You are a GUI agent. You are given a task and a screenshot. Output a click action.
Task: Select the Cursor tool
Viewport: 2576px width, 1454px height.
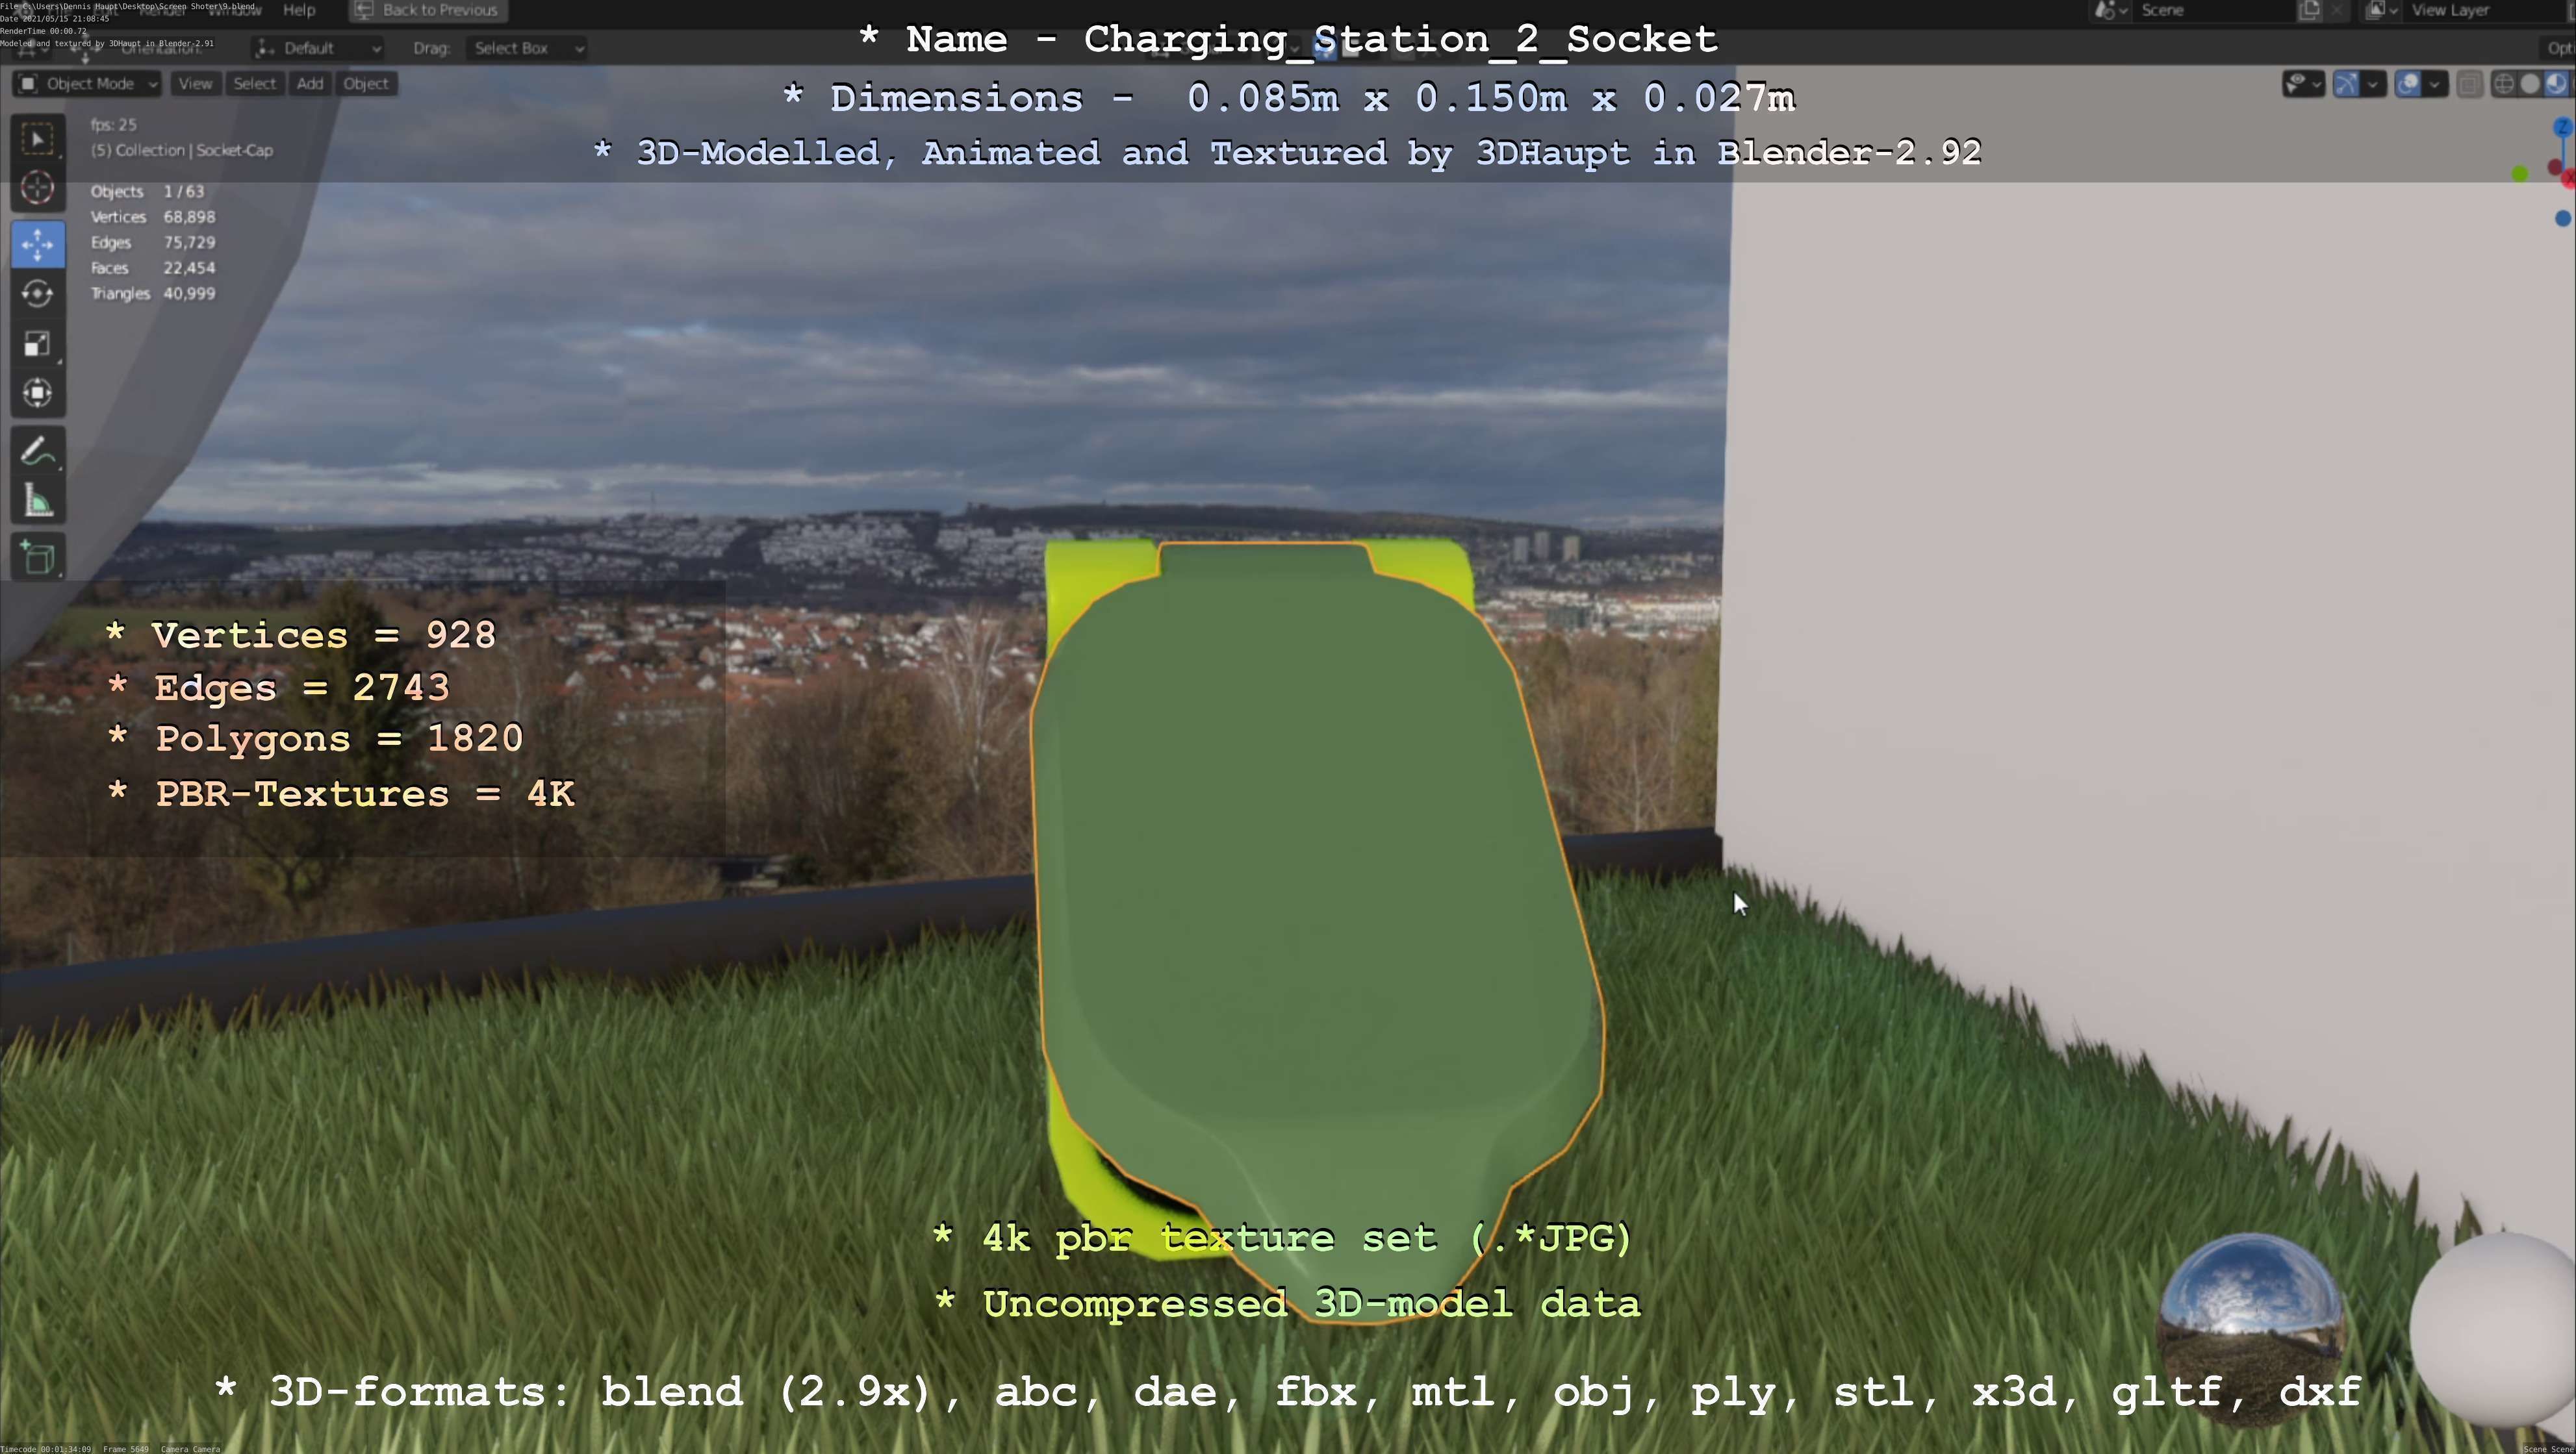[38, 188]
